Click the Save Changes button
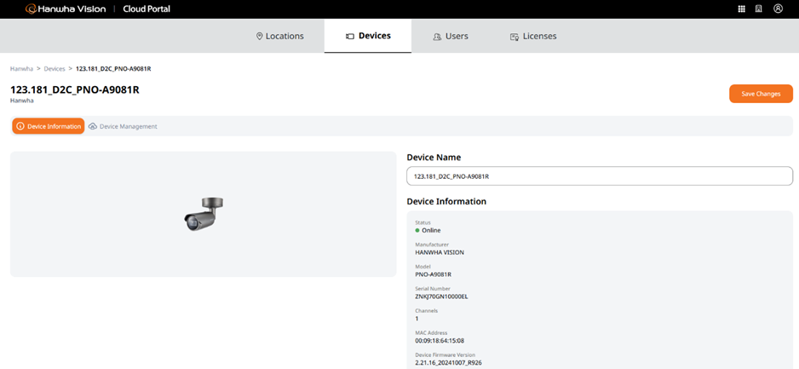Image resolution: width=799 pixels, height=369 pixels. [x=761, y=94]
